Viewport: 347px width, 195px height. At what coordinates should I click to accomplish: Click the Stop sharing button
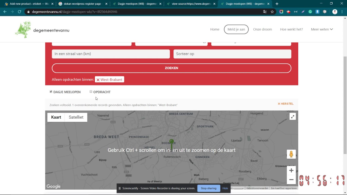tap(208, 188)
